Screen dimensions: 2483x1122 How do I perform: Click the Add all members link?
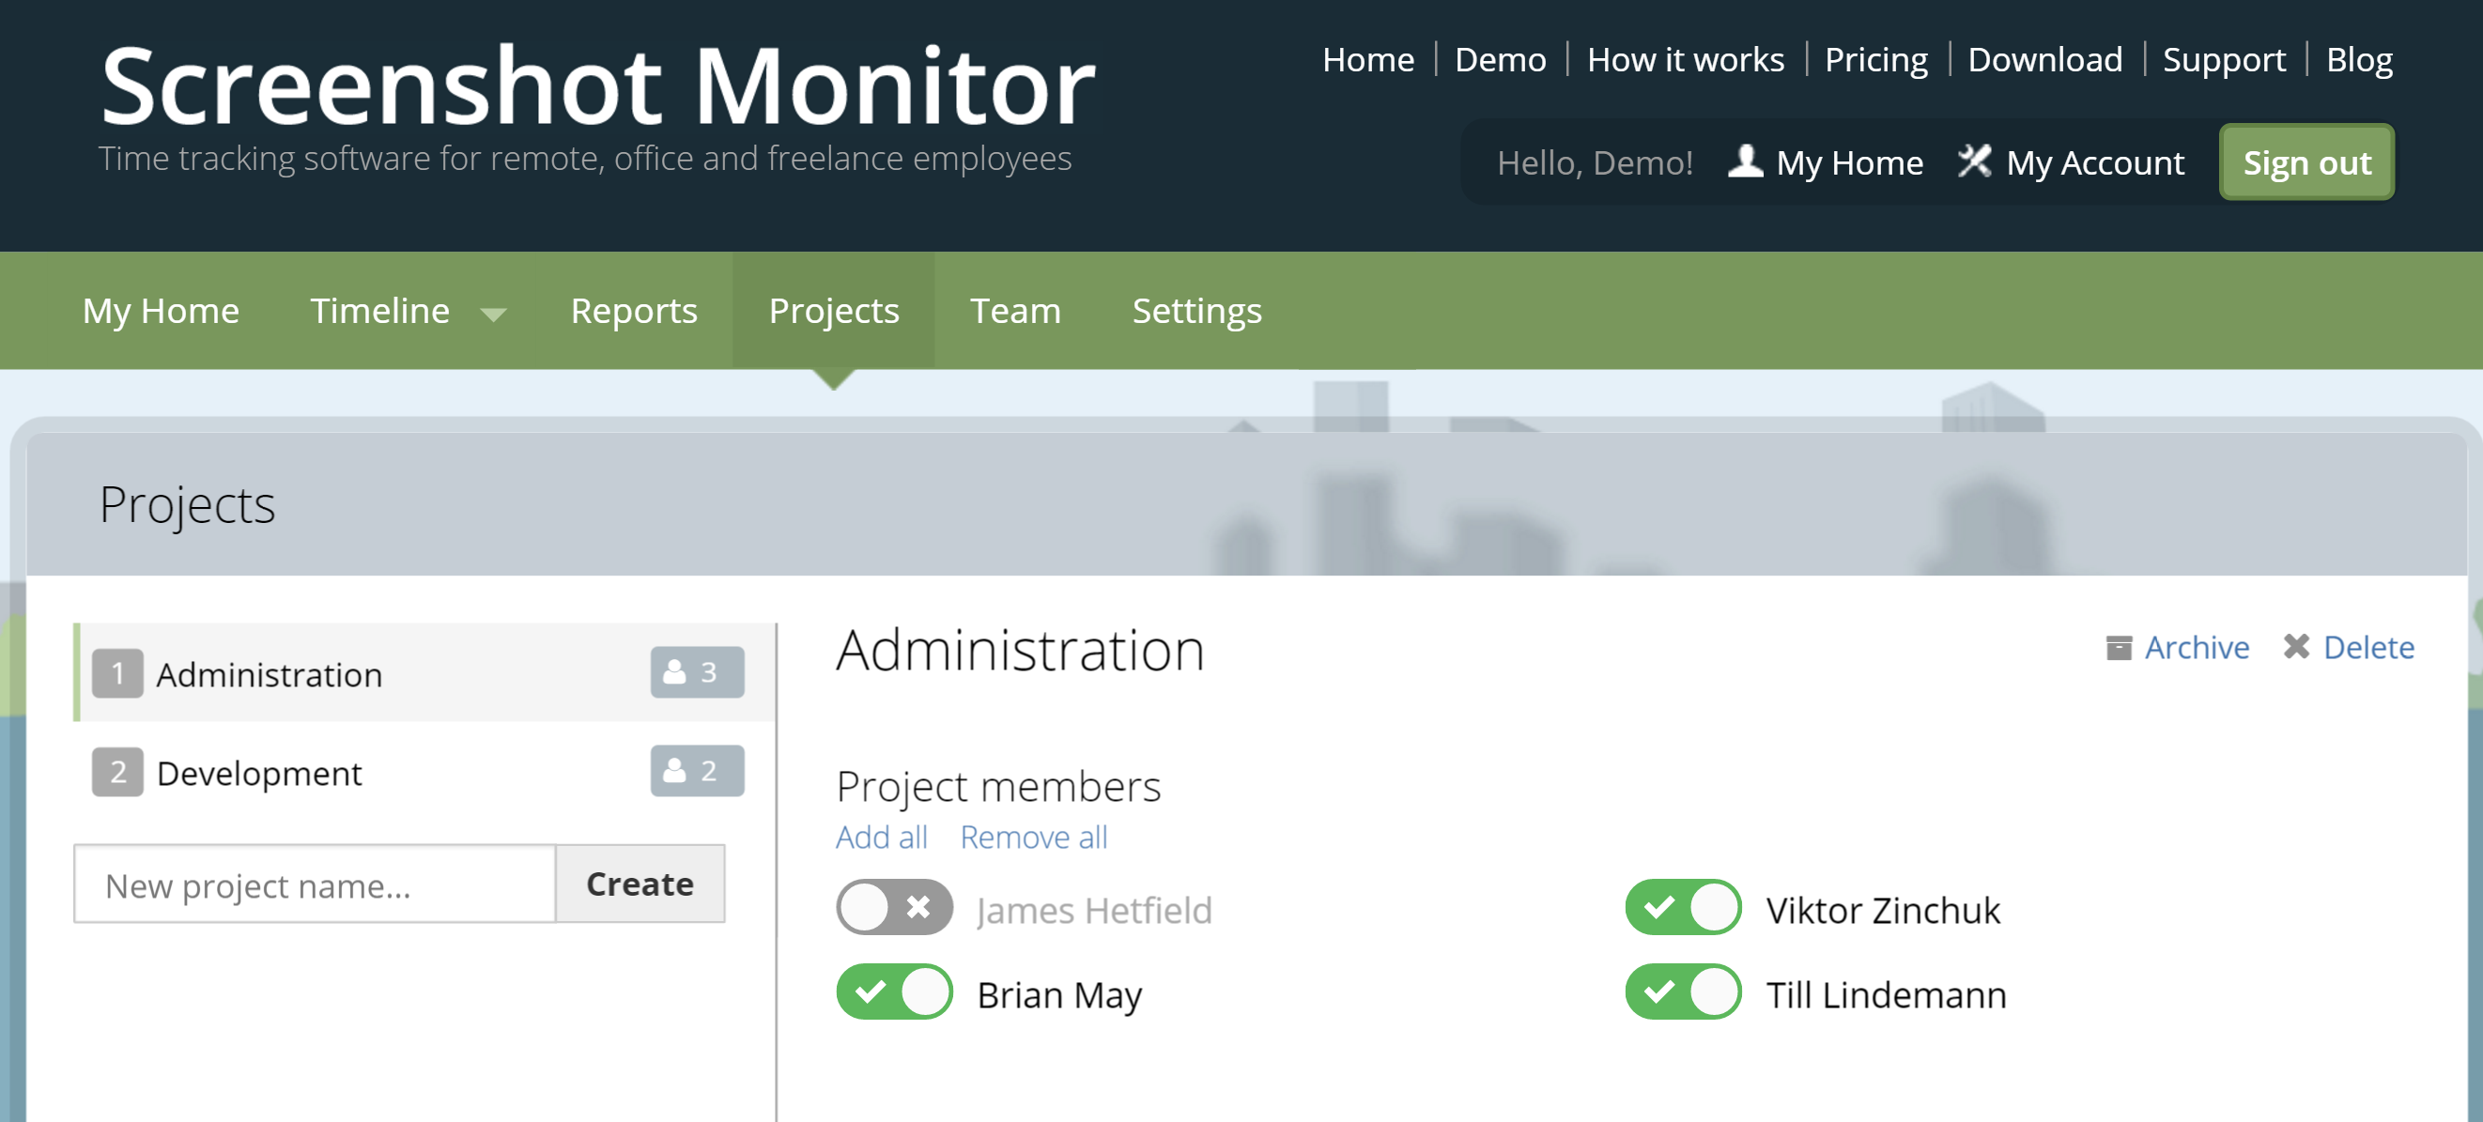pyautogui.click(x=881, y=837)
